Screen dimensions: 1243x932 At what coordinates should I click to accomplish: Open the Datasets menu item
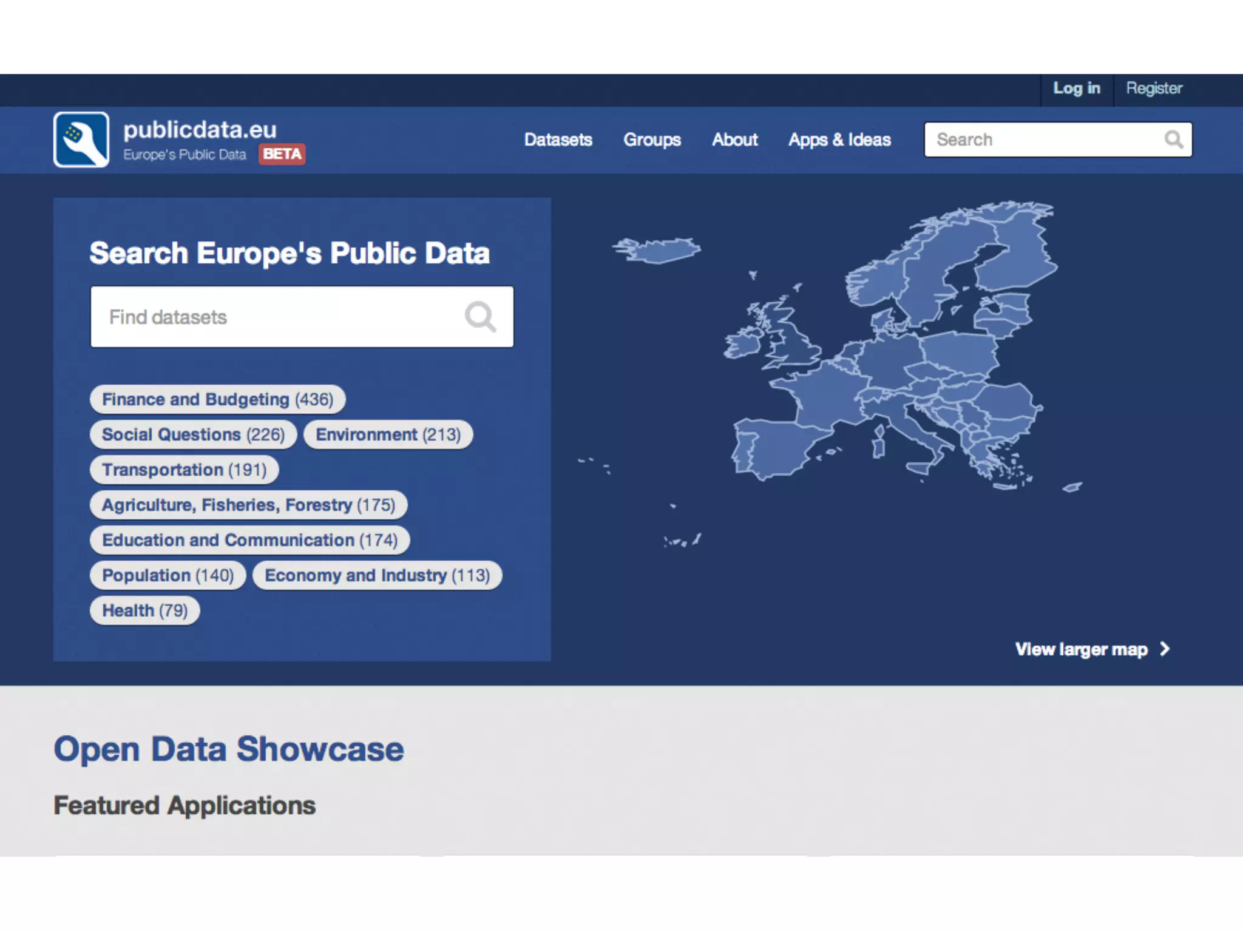(x=558, y=140)
